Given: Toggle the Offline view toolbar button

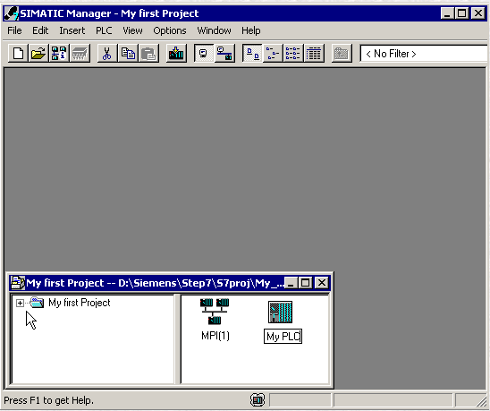Looking at the screenshot, I should coord(224,54).
